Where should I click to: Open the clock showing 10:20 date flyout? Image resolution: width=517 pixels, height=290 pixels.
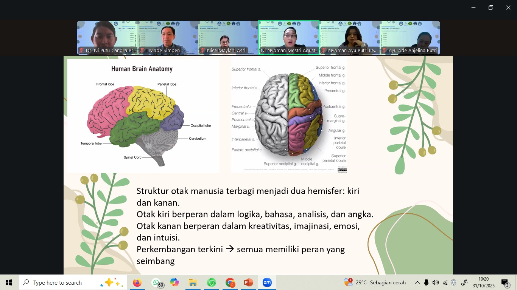coord(483,282)
